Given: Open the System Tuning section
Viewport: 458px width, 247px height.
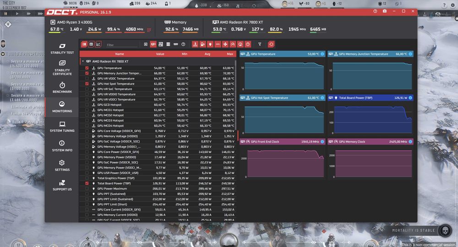Looking at the screenshot, I should (x=62, y=127).
